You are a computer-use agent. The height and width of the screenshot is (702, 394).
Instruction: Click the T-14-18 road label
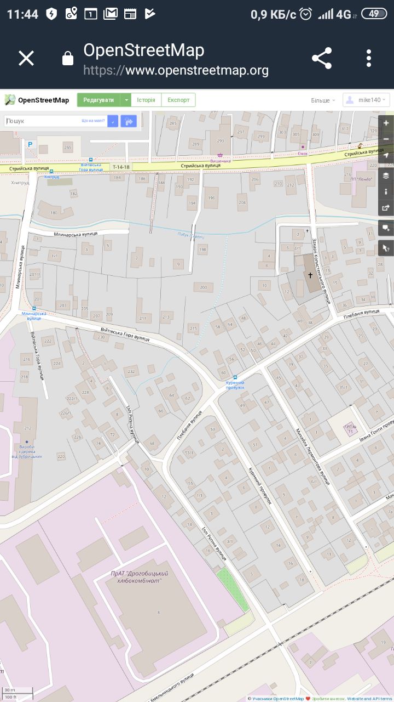point(120,167)
